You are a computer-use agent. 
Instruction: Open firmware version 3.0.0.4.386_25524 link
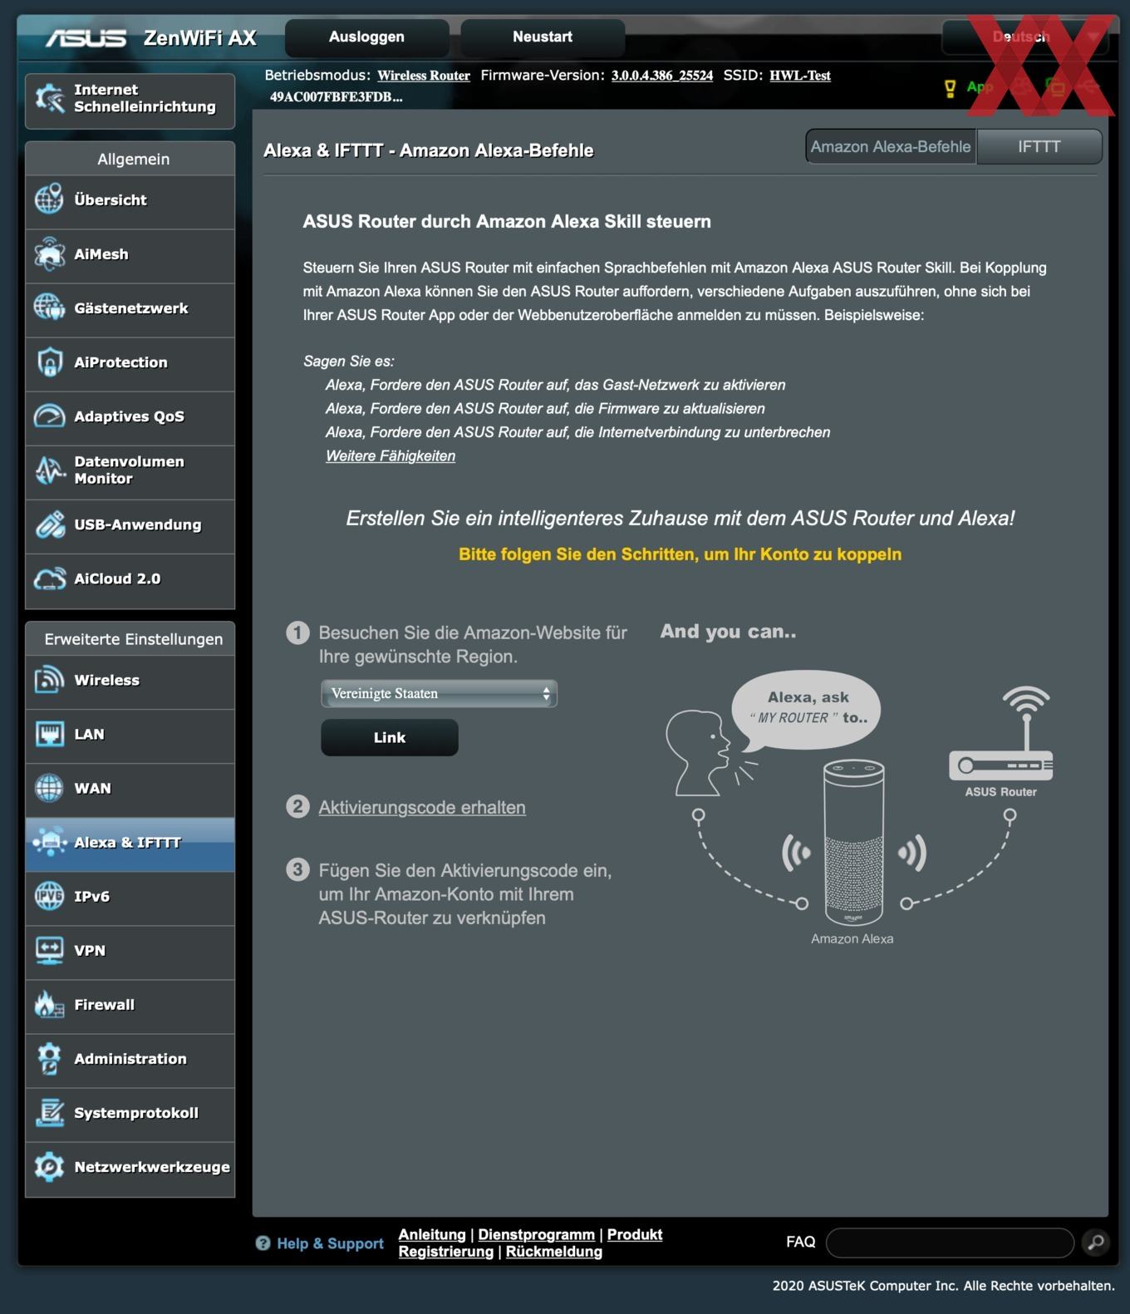tap(662, 76)
